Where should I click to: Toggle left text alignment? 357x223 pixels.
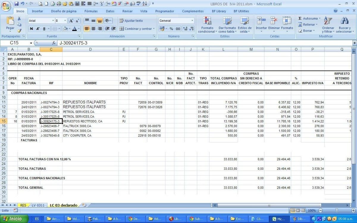(x=87, y=29)
